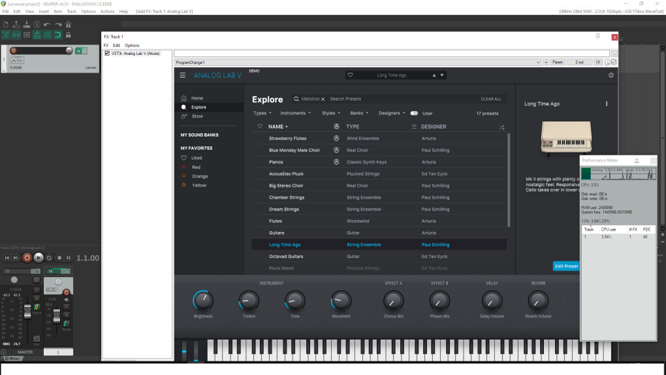The image size is (666, 375).
Task: Toggle auto-crossfade toolbar icon
Action: [6, 35]
